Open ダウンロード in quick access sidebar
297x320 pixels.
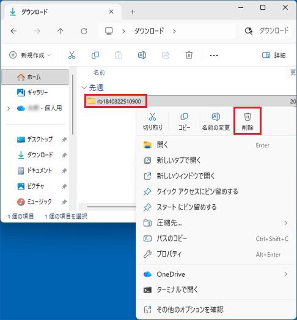tap(35, 155)
